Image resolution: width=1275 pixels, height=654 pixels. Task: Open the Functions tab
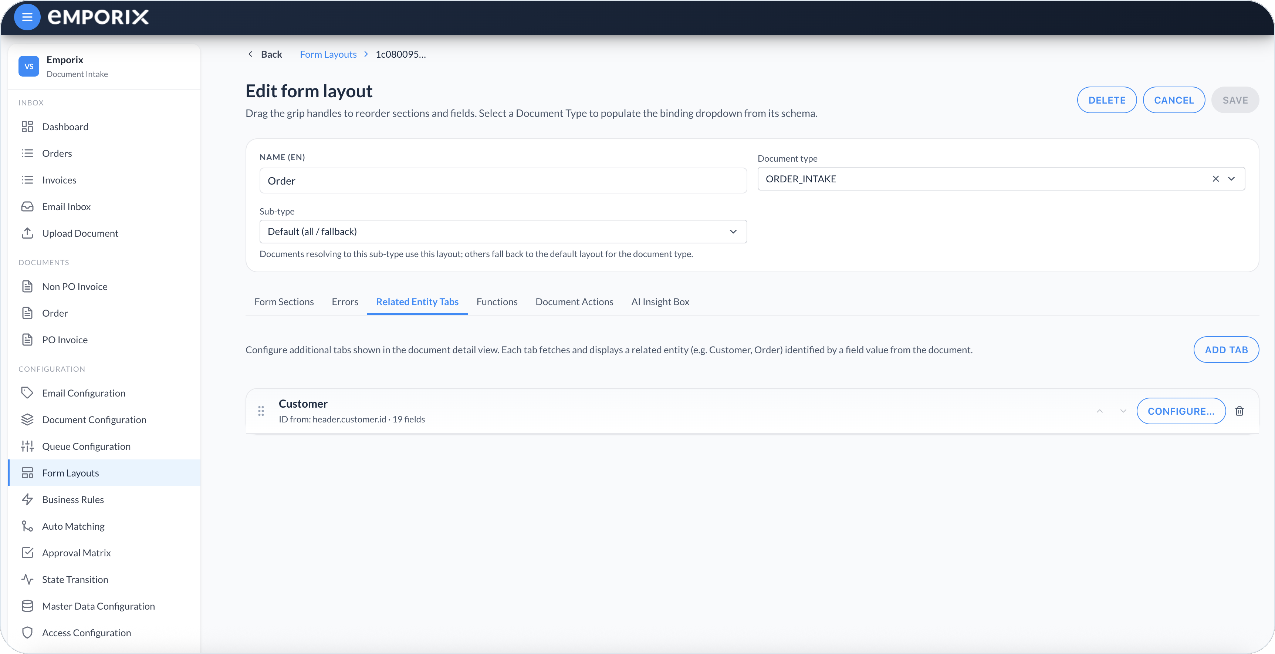[497, 301]
